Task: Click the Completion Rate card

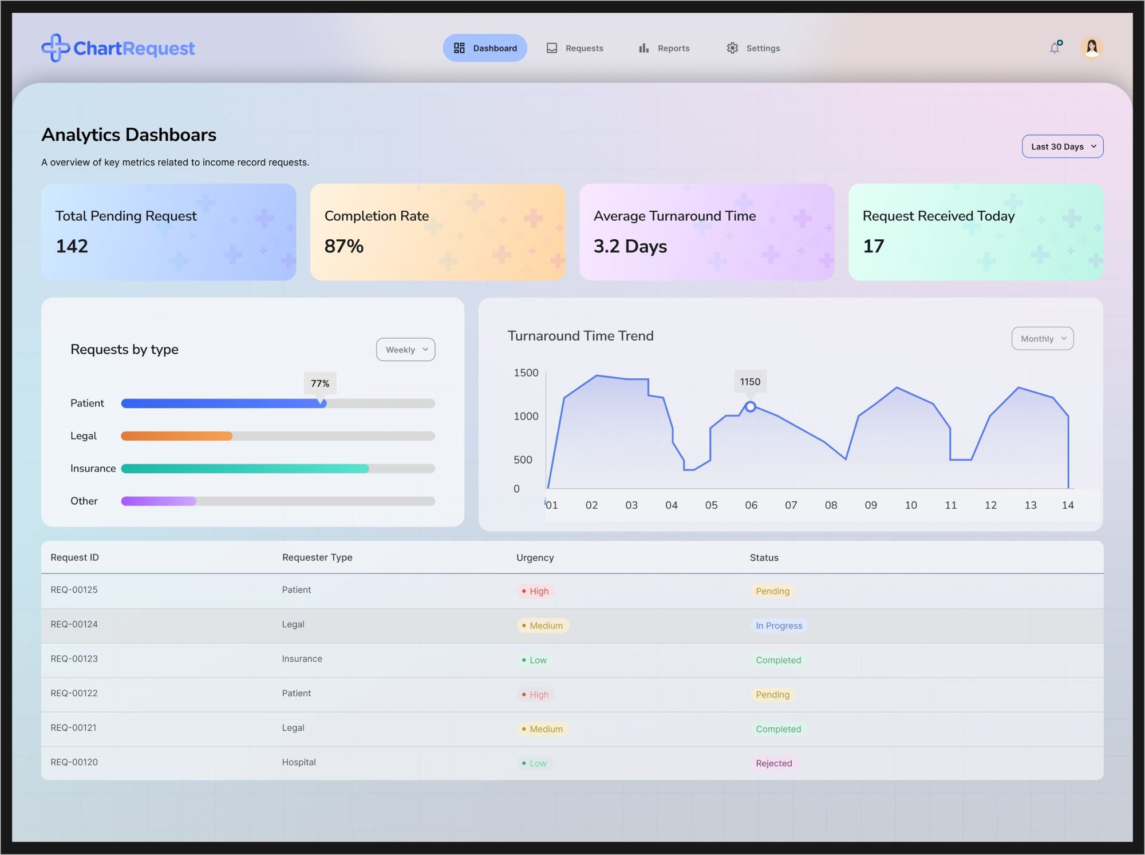Action: (438, 232)
